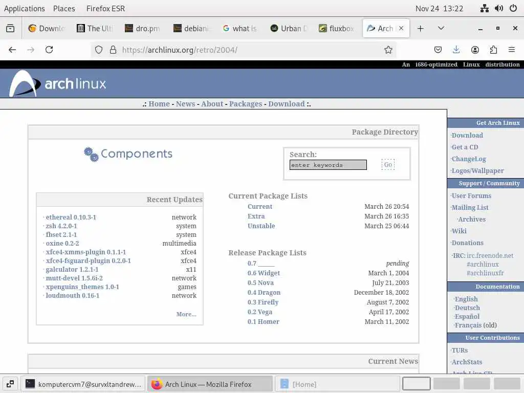Click the Go search button
The height and width of the screenshot is (393, 524).
[388, 164]
